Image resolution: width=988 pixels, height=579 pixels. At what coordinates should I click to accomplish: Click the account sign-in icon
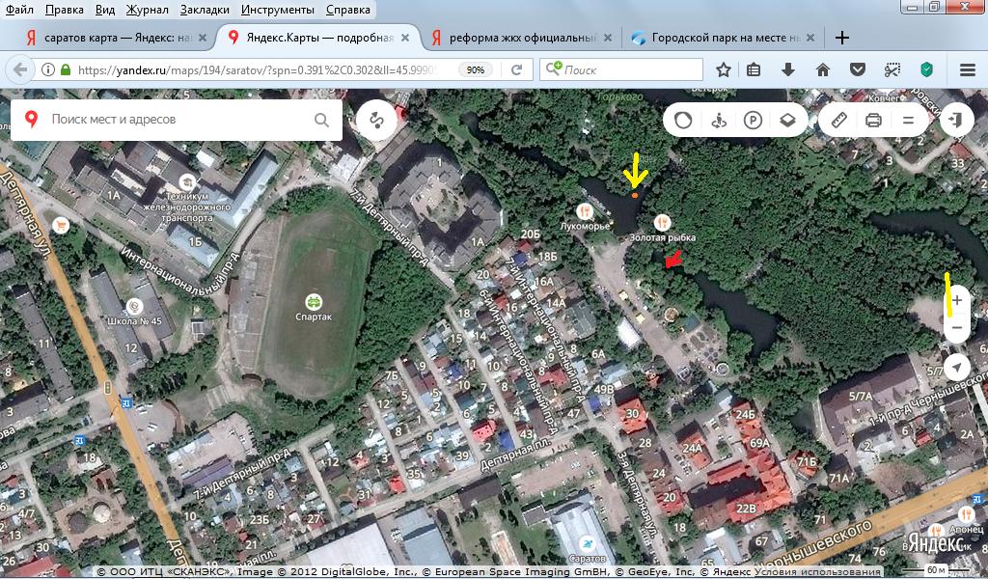956,120
